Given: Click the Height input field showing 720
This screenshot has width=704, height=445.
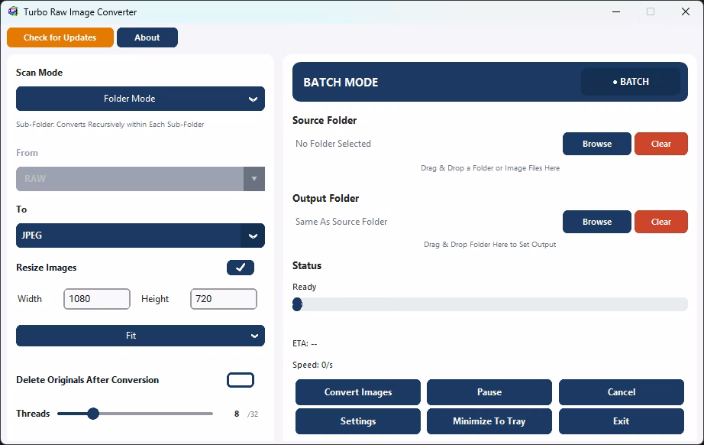Looking at the screenshot, I should (x=224, y=299).
